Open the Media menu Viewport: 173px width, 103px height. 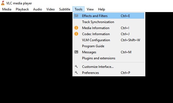point(7,9)
